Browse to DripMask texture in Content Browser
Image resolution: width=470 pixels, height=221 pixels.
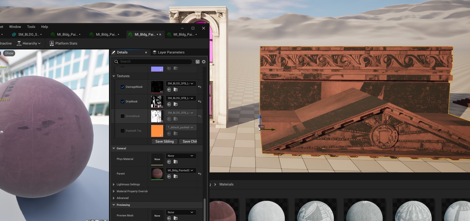pyautogui.click(x=176, y=104)
